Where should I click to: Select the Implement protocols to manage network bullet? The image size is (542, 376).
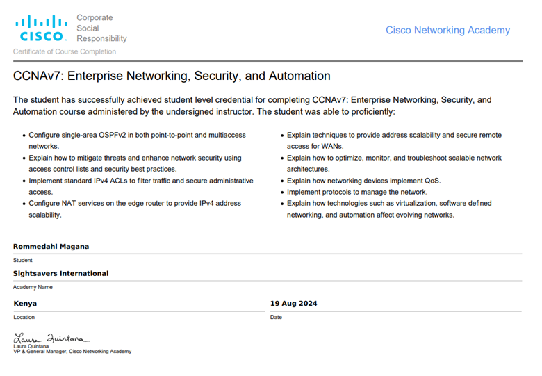(x=357, y=192)
